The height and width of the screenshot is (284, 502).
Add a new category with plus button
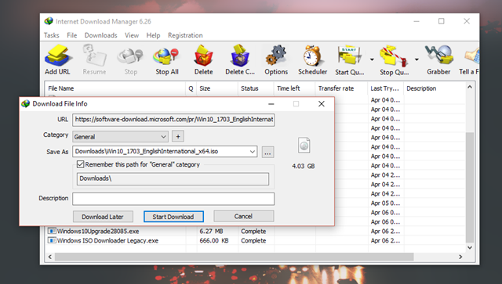tap(178, 136)
